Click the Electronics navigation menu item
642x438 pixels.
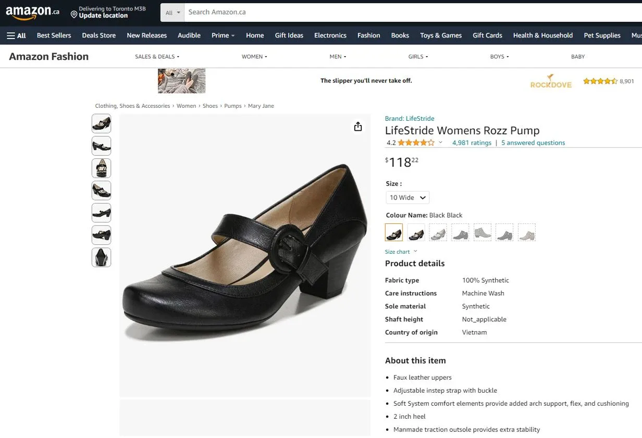tap(330, 35)
